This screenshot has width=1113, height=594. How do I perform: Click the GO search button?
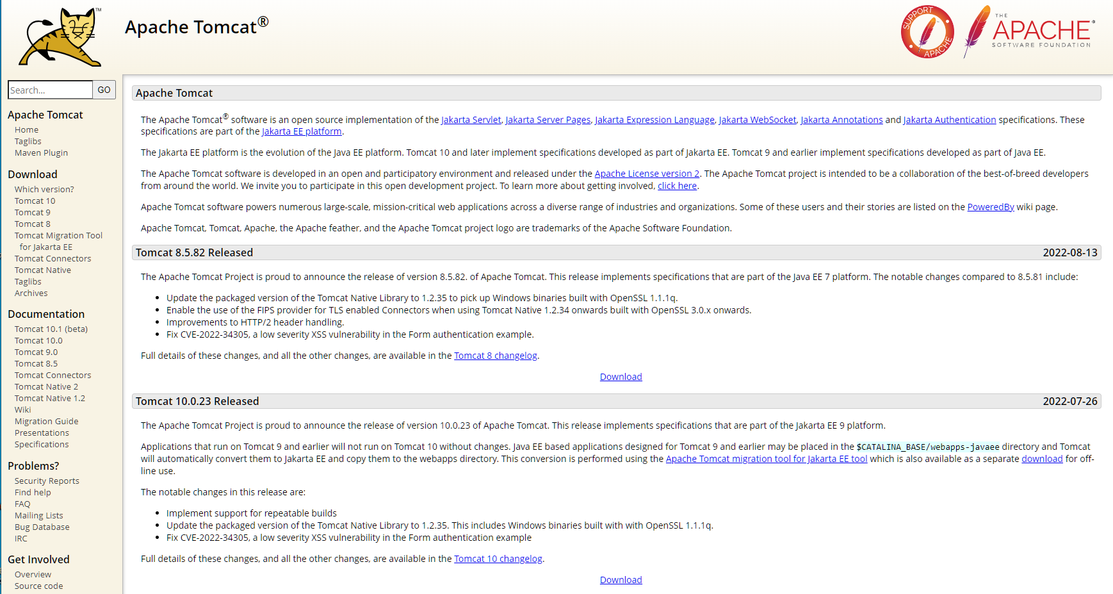point(104,90)
